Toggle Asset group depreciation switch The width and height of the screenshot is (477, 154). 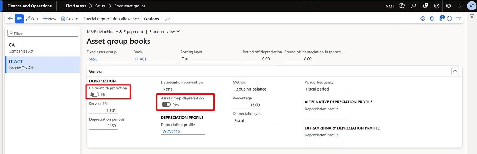[166, 104]
